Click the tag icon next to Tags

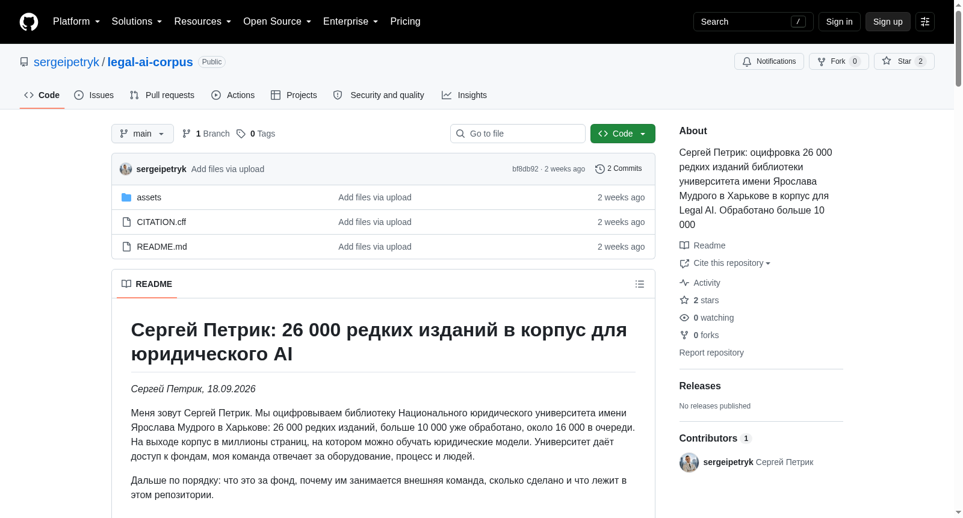pos(241,134)
